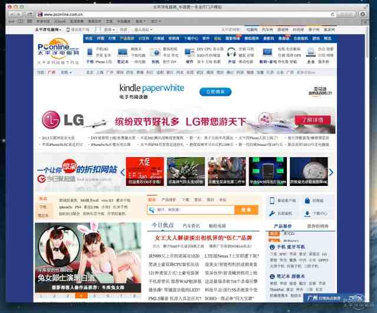Open the 切换 city switch dropdown
Image resolution: width=377 pixels, height=313 pixels.
(66, 72)
